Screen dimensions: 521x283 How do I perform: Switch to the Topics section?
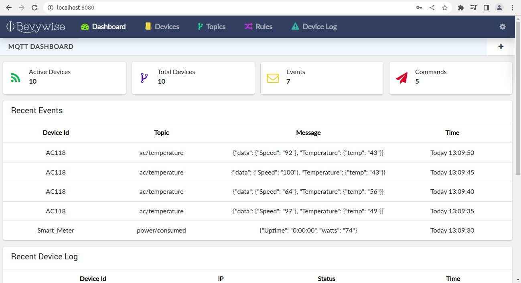[215, 26]
